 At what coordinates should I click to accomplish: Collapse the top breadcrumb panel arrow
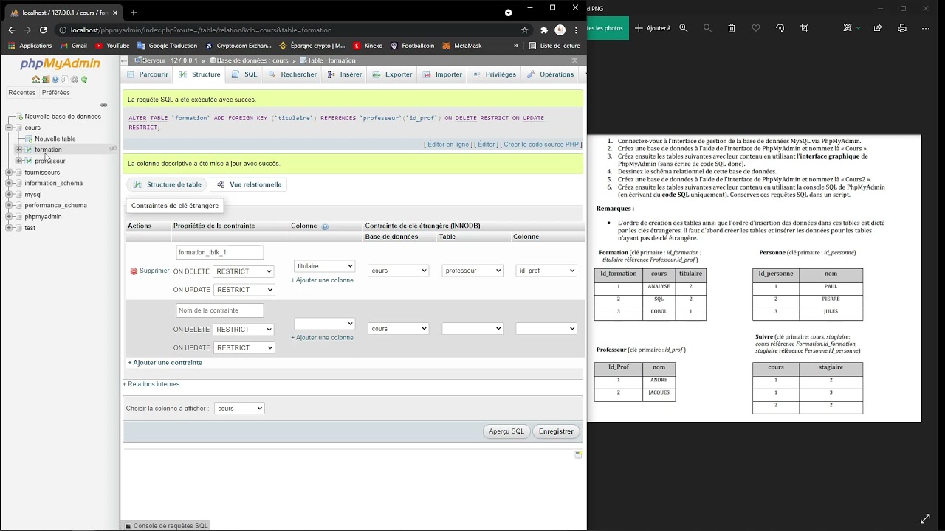574,60
